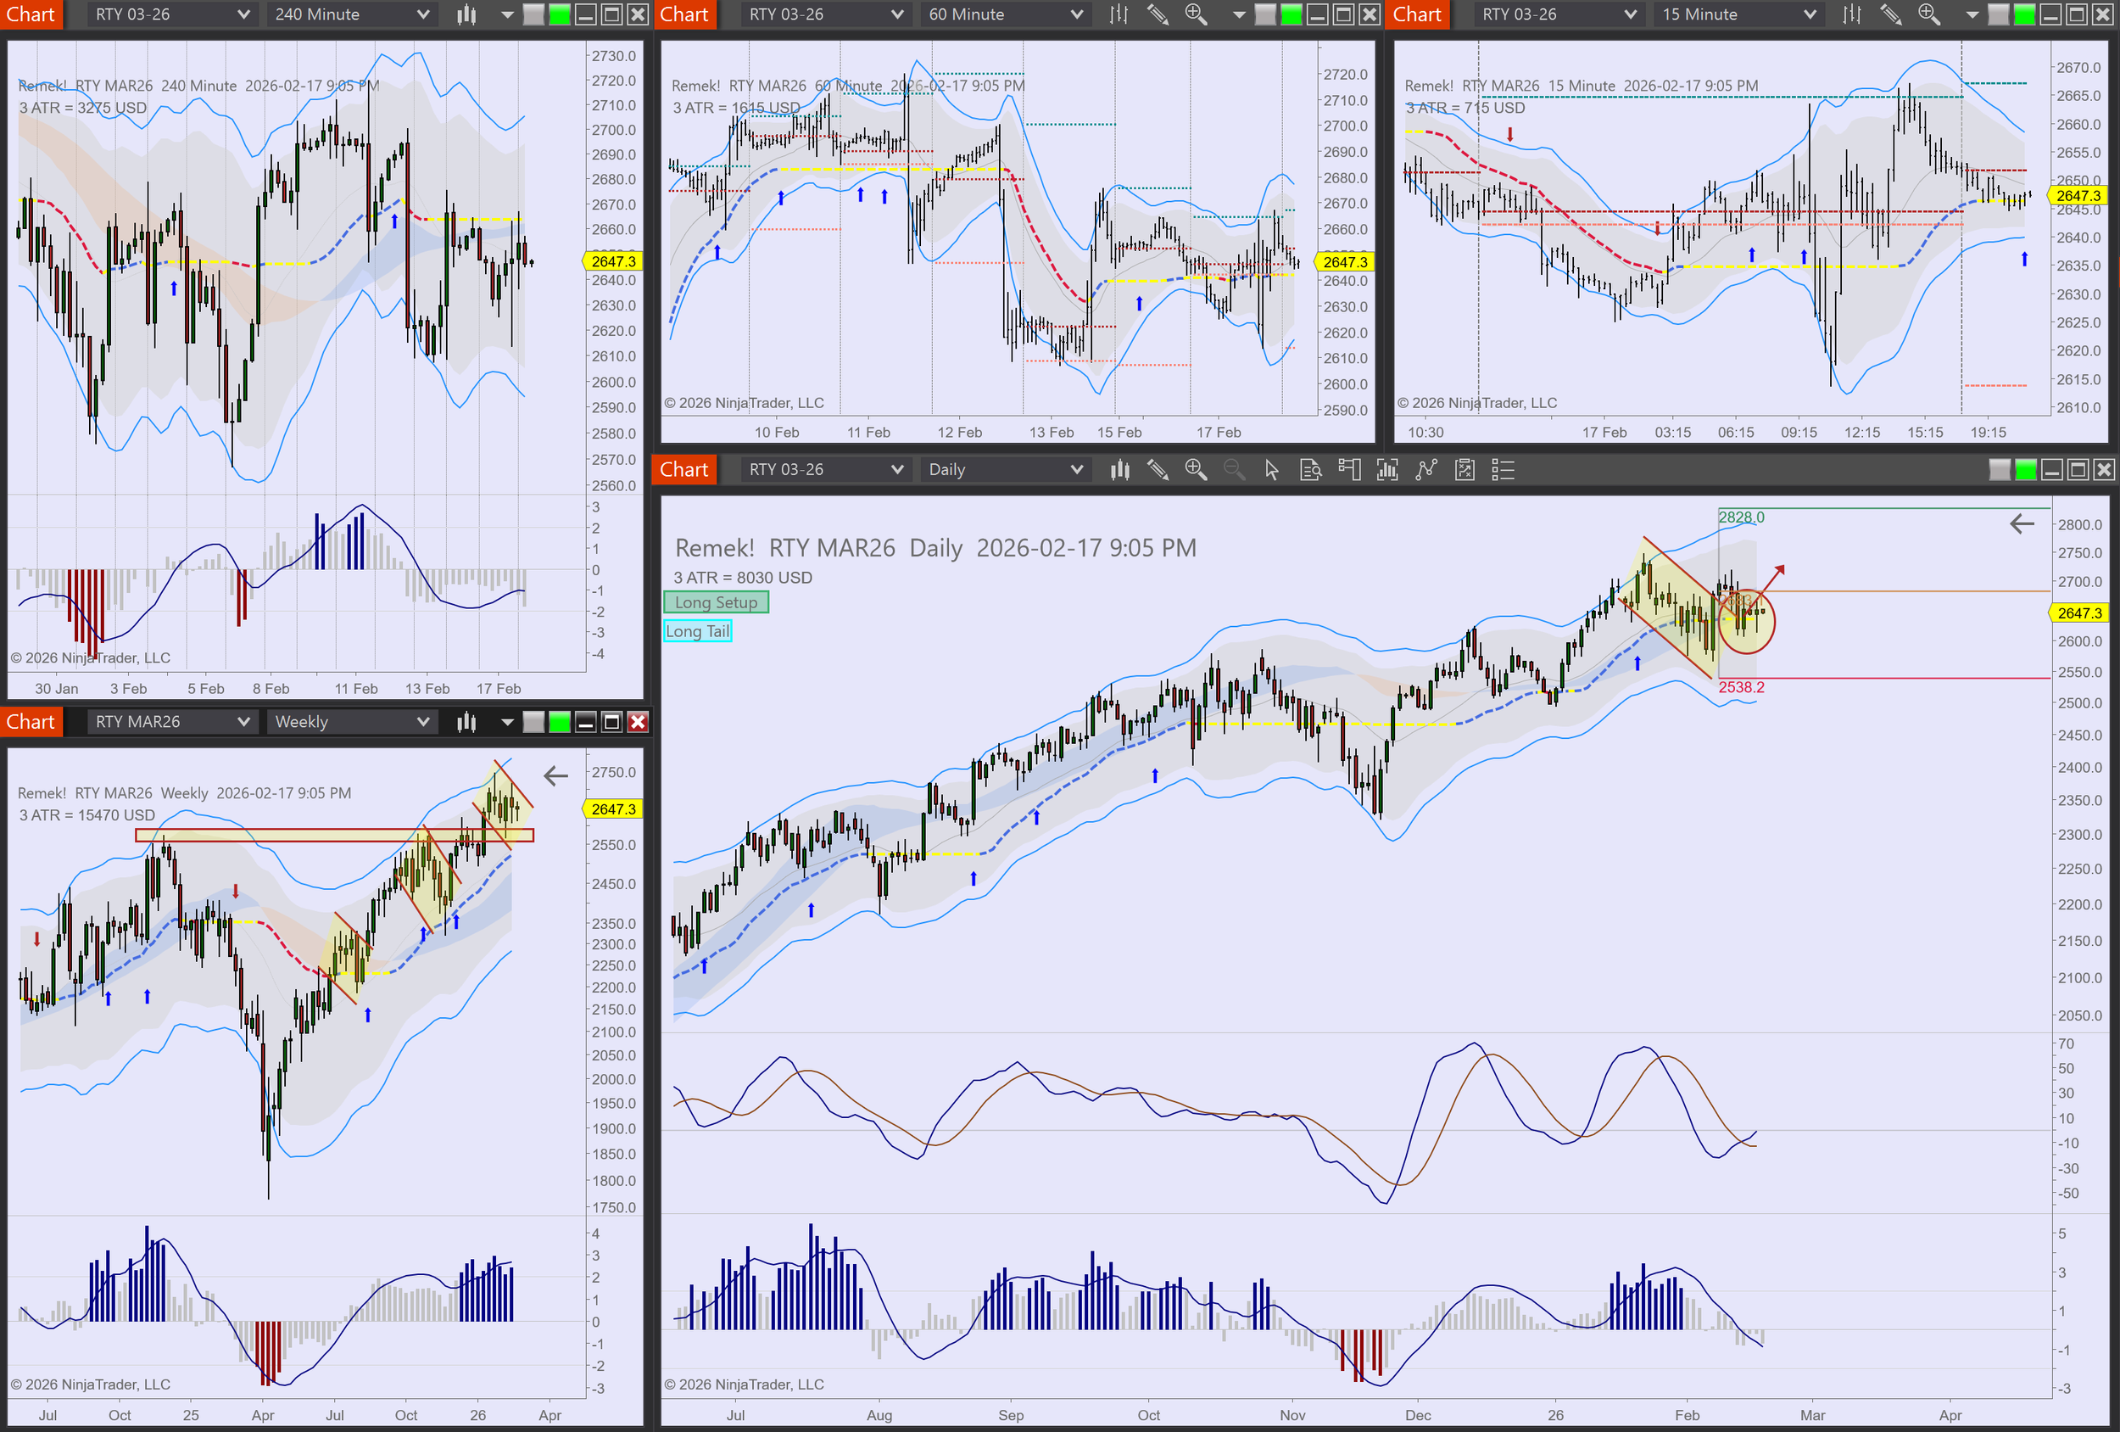2120x1432 pixels.
Task: Click the Long Tail label button
Action: [x=698, y=631]
